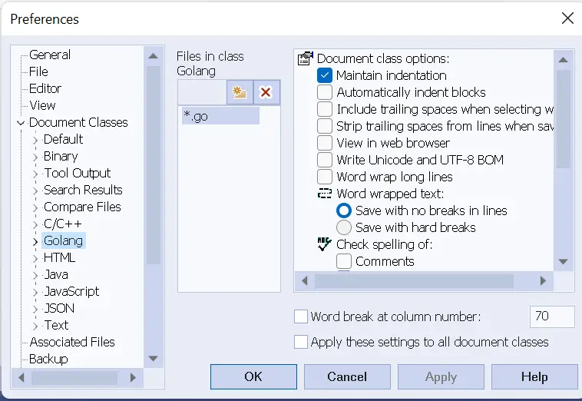Screen dimensions: 582x401
Task: Click the column number field showing 70
Action: click(552, 316)
